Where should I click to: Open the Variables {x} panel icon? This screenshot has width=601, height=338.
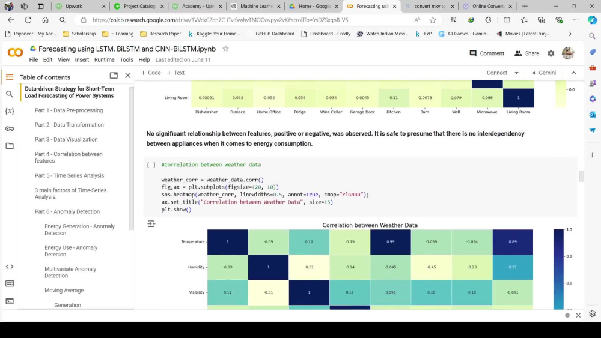[x=10, y=111]
